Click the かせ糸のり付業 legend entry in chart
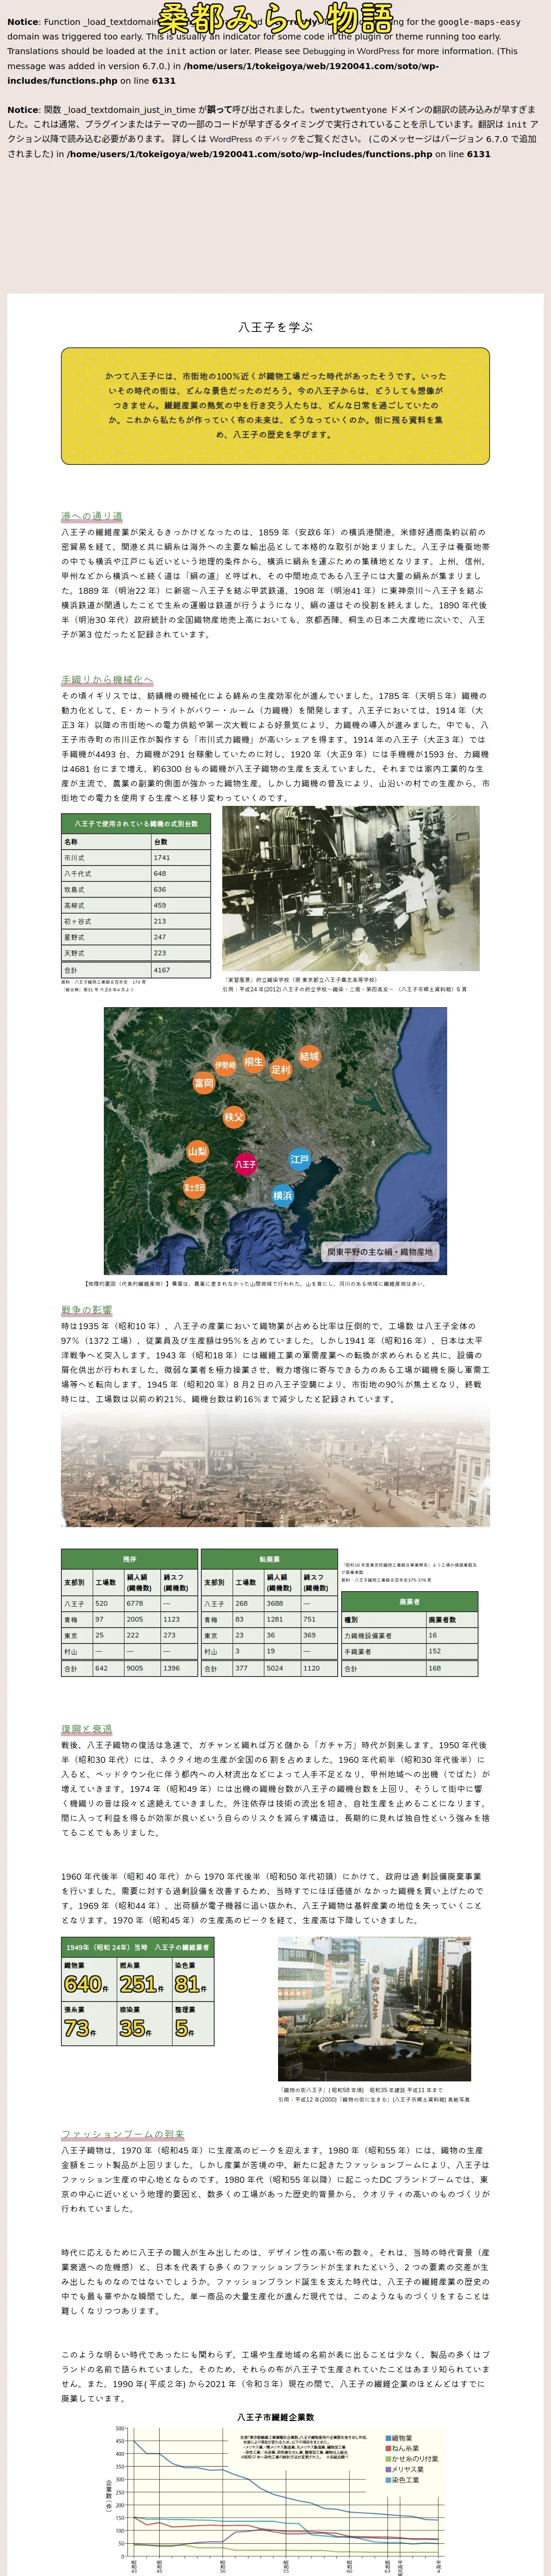Viewport: 551px width, 2576px height. coord(411,2459)
